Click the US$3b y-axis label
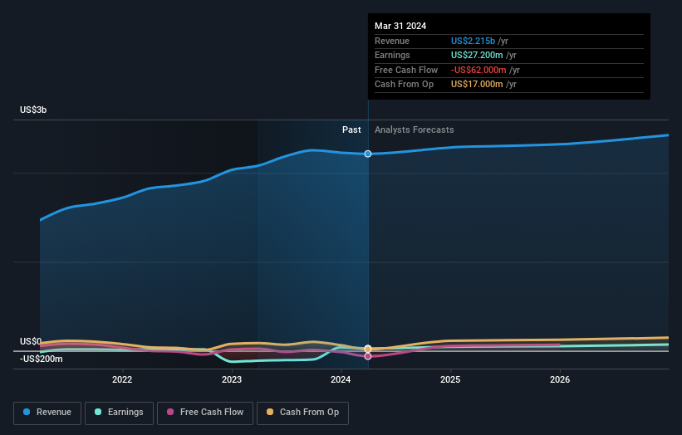The width and height of the screenshot is (682, 435). coord(33,110)
